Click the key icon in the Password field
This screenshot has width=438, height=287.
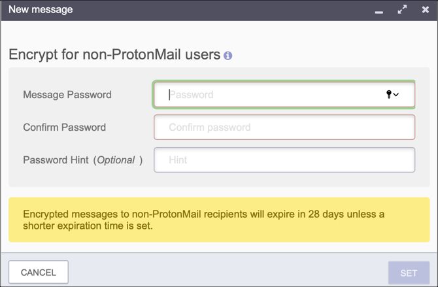click(389, 95)
